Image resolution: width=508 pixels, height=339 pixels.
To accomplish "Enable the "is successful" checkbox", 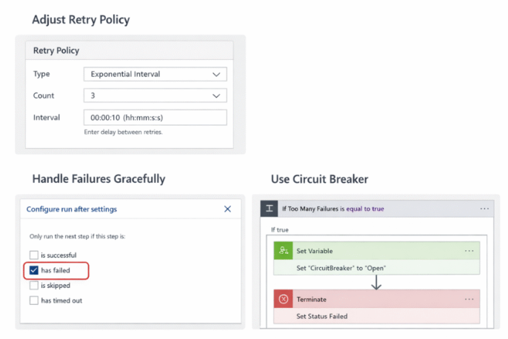I will (34, 255).
